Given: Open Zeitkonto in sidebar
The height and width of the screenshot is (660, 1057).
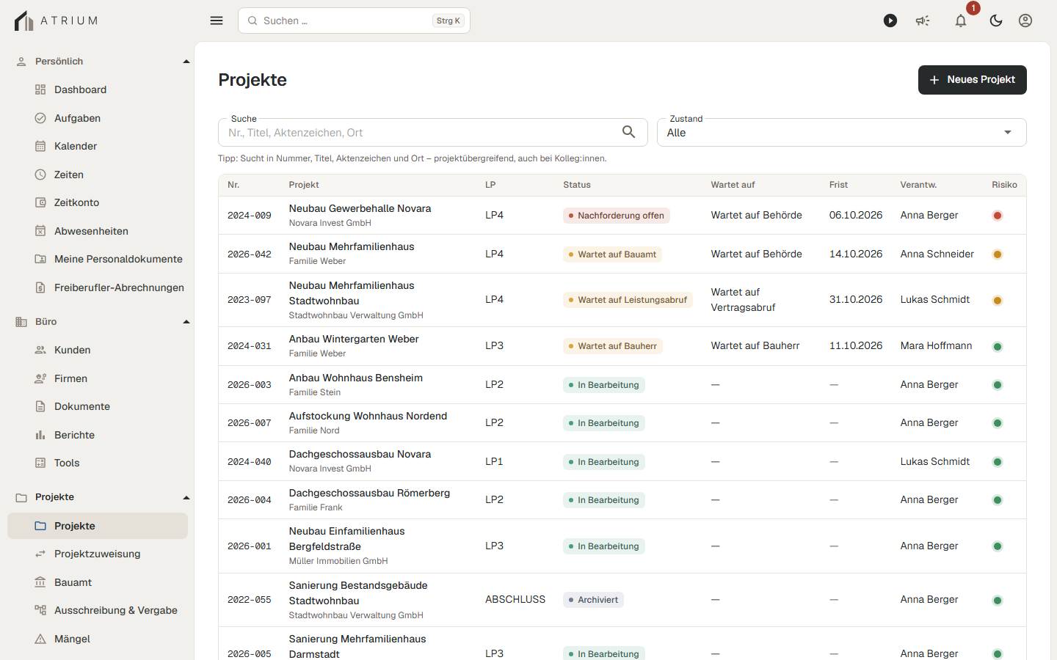Looking at the screenshot, I should pos(98,202).
